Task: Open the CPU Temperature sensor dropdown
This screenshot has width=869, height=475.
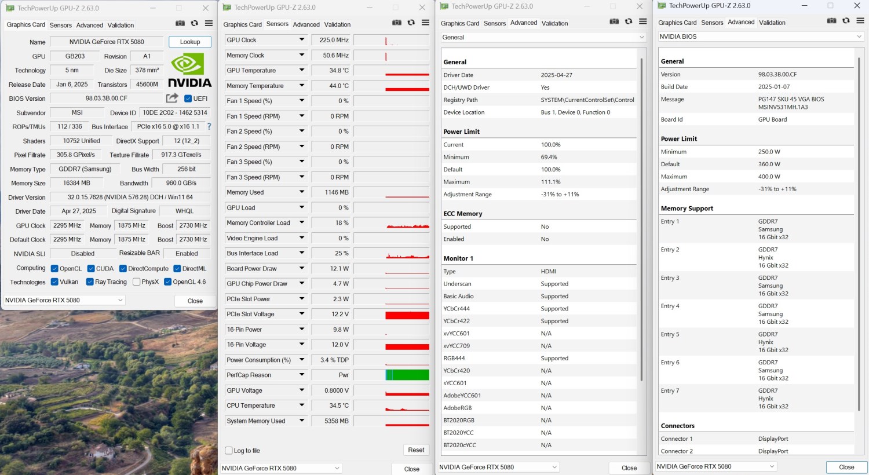Action: coord(302,405)
